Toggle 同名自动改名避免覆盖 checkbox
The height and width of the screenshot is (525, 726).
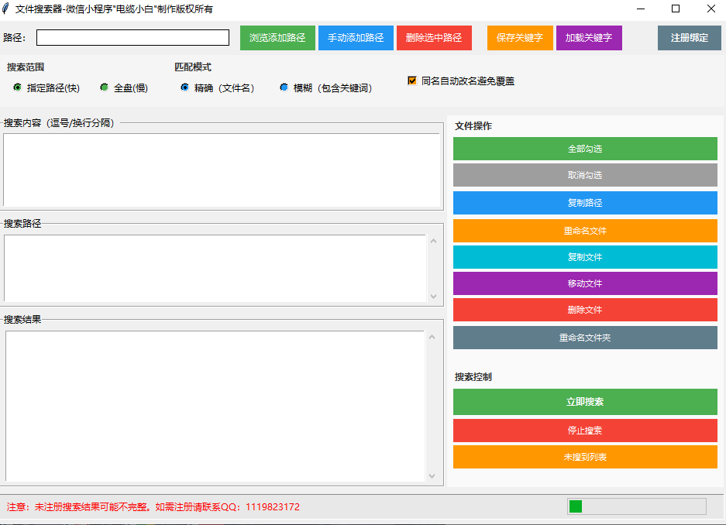tap(411, 80)
